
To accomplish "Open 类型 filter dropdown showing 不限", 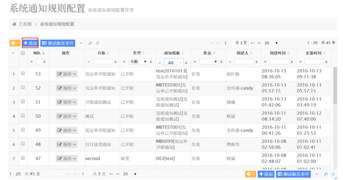I will coord(138,62).
